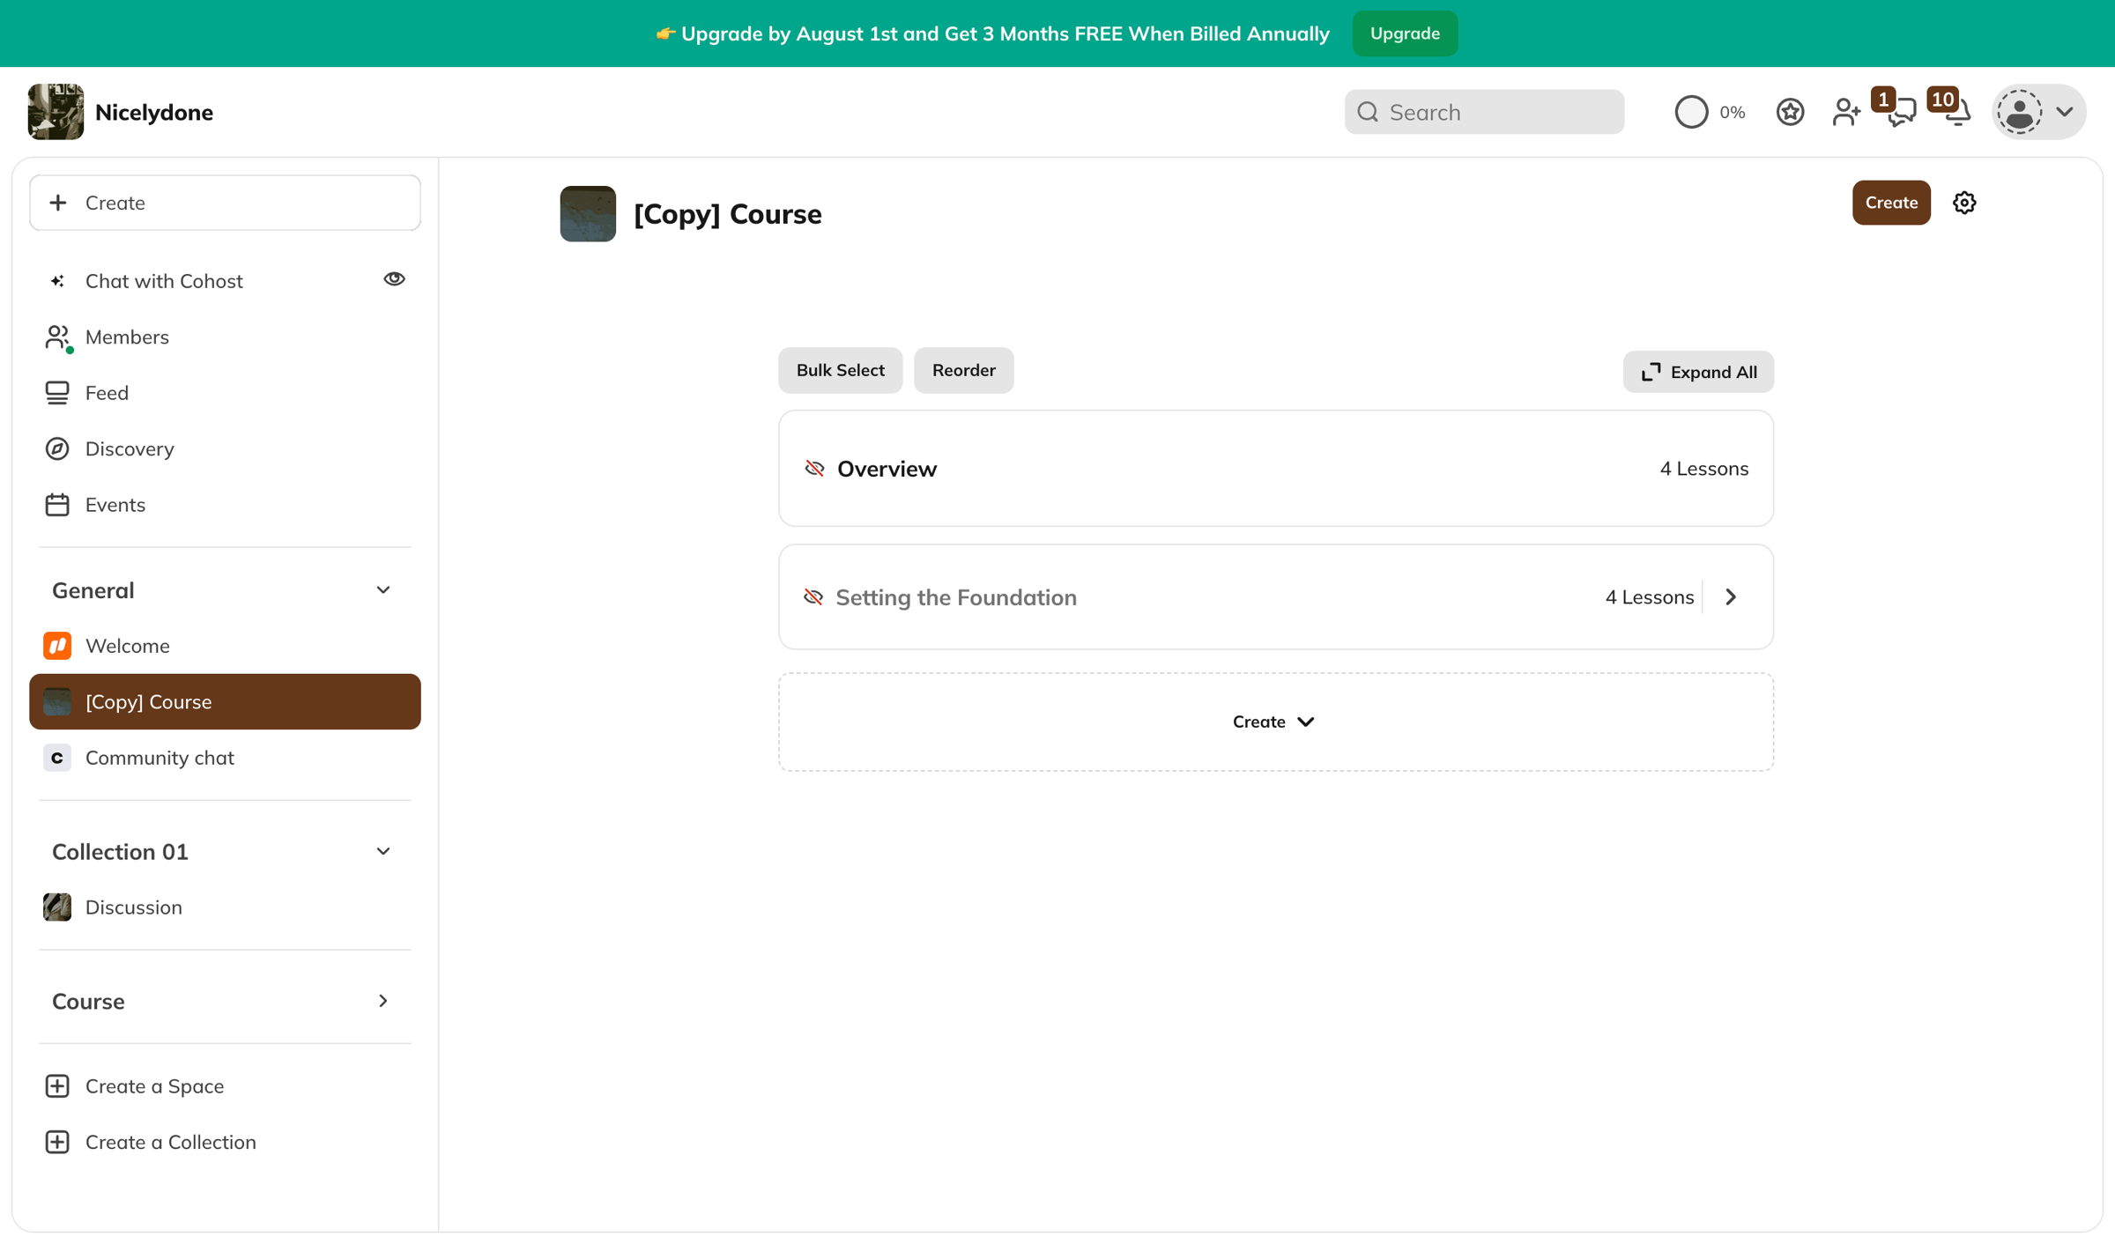Focus the Search input field
This screenshot has height=1244, width=2115.
[1484, 112]
